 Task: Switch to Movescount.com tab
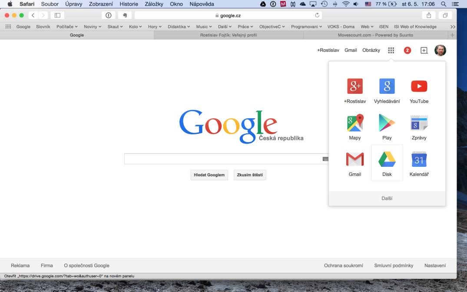point(376,35)
